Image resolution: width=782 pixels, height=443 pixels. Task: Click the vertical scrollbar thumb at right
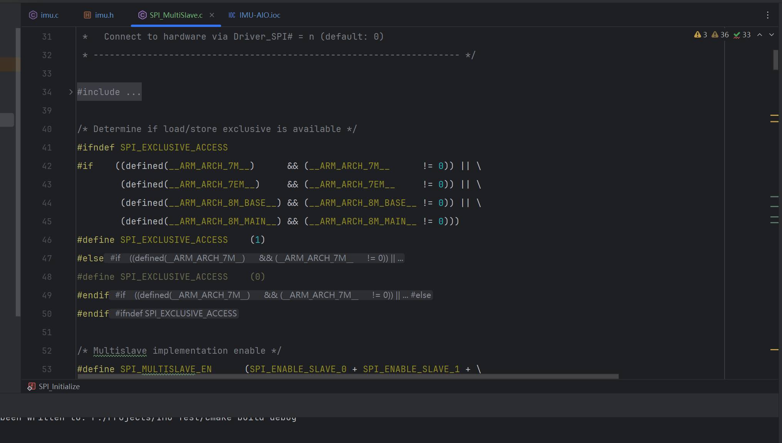pyautogui.click(x=775, y=60)
